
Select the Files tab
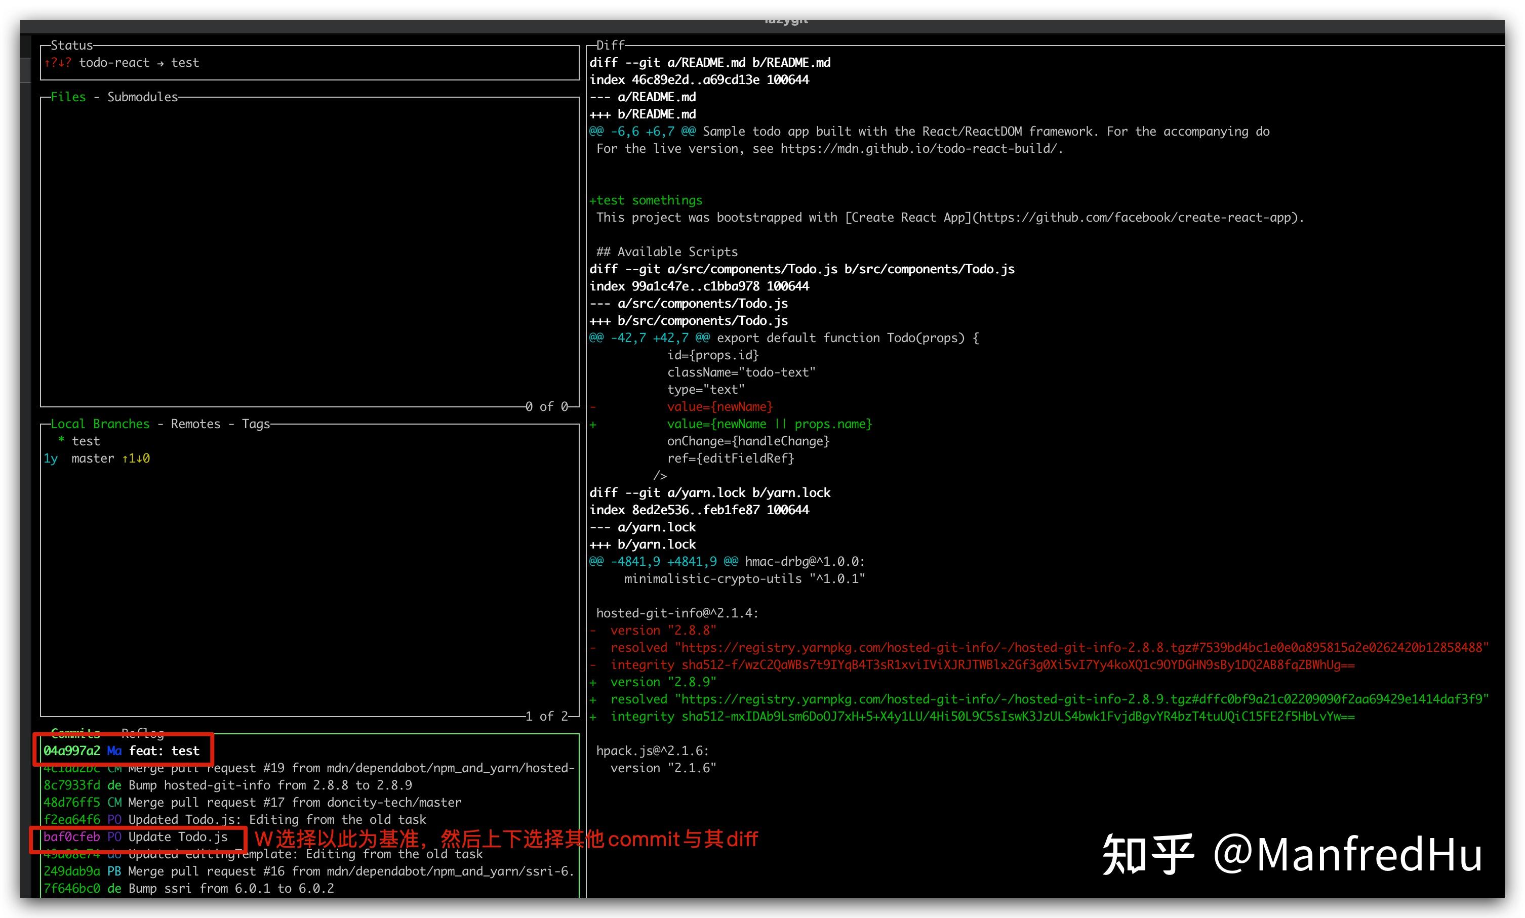click(x=68, y=97)
